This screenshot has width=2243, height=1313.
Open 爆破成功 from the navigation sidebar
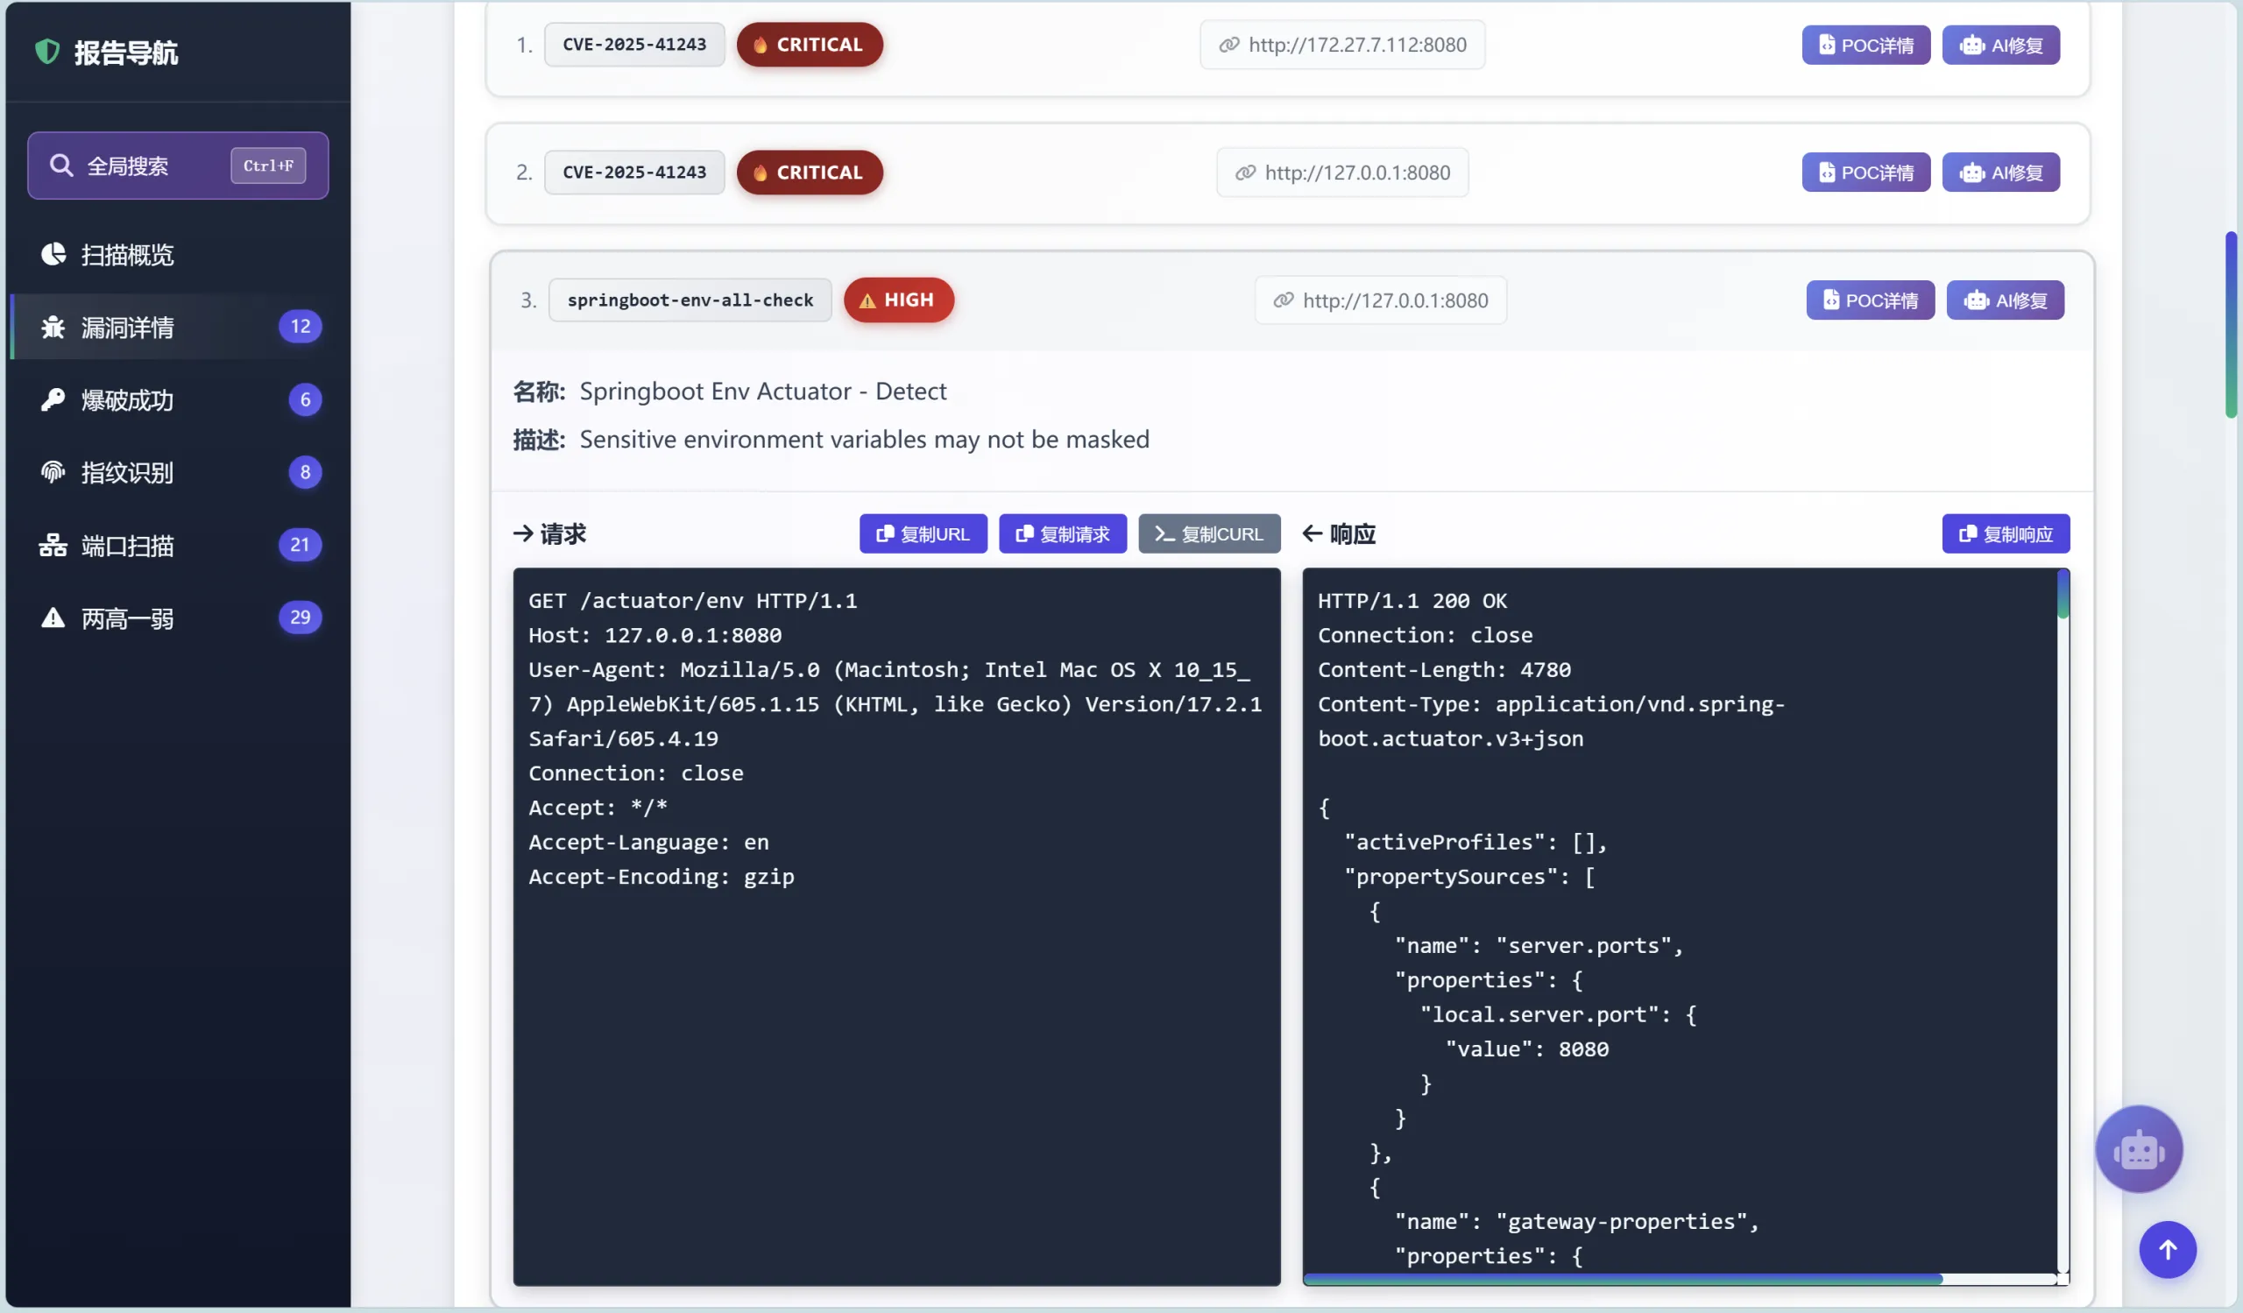coord(127,399)
